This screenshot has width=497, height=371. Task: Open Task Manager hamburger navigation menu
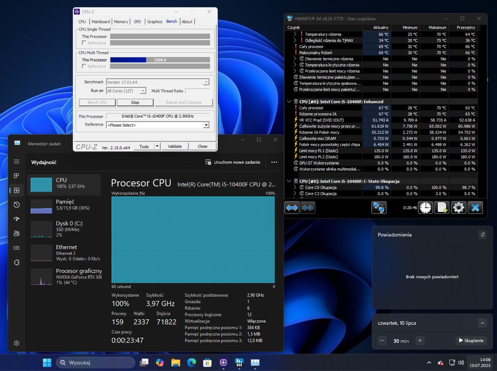click(16, 162)
